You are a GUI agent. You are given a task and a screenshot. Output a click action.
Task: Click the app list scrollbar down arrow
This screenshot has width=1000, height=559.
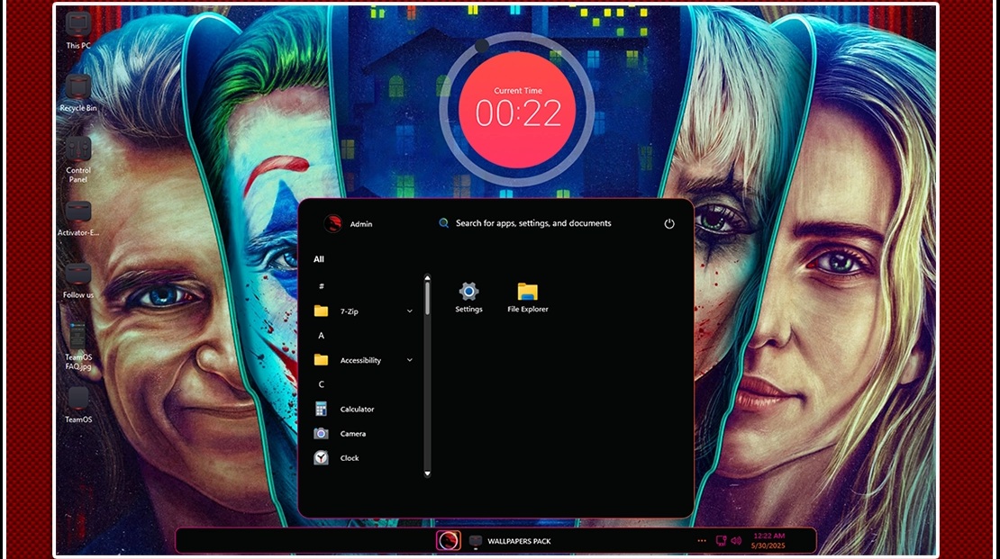tap(427, 473)
